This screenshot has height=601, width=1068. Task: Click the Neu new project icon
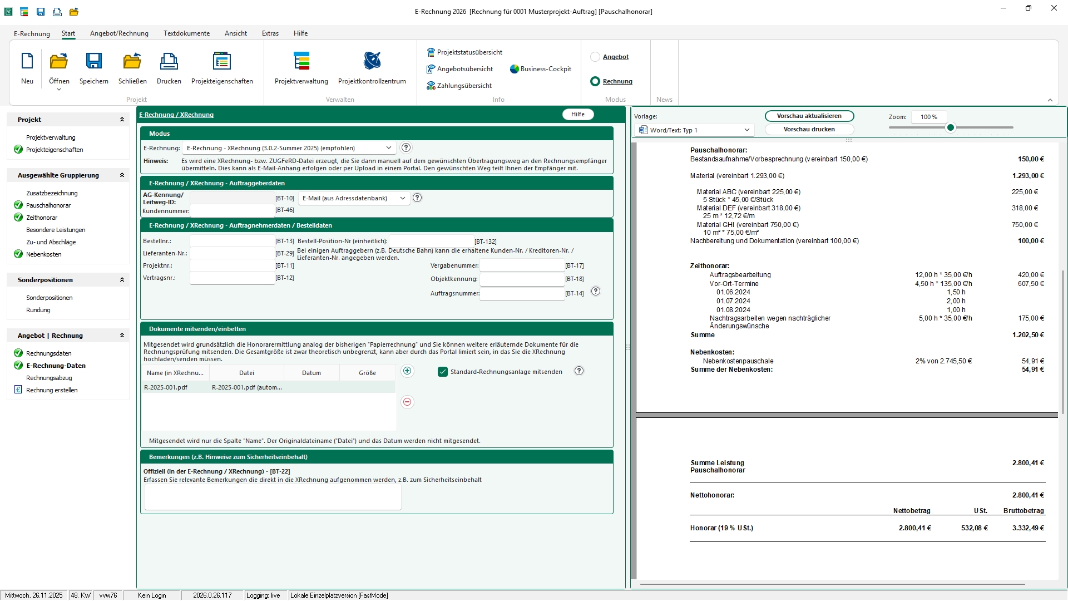[27, 61]
